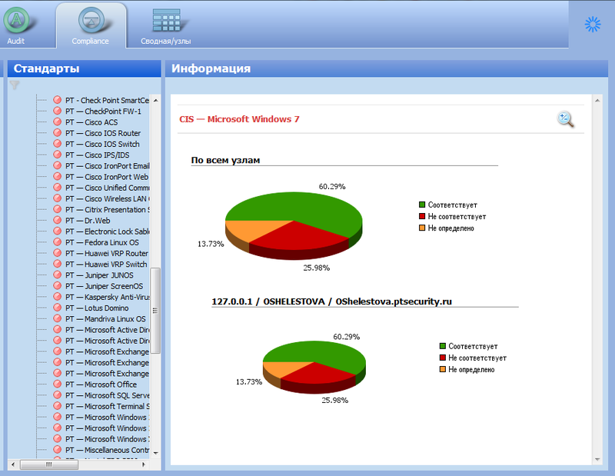615x476 pixels.
Task: Click the По всем узлам heading
Action: tap(225, 160)
